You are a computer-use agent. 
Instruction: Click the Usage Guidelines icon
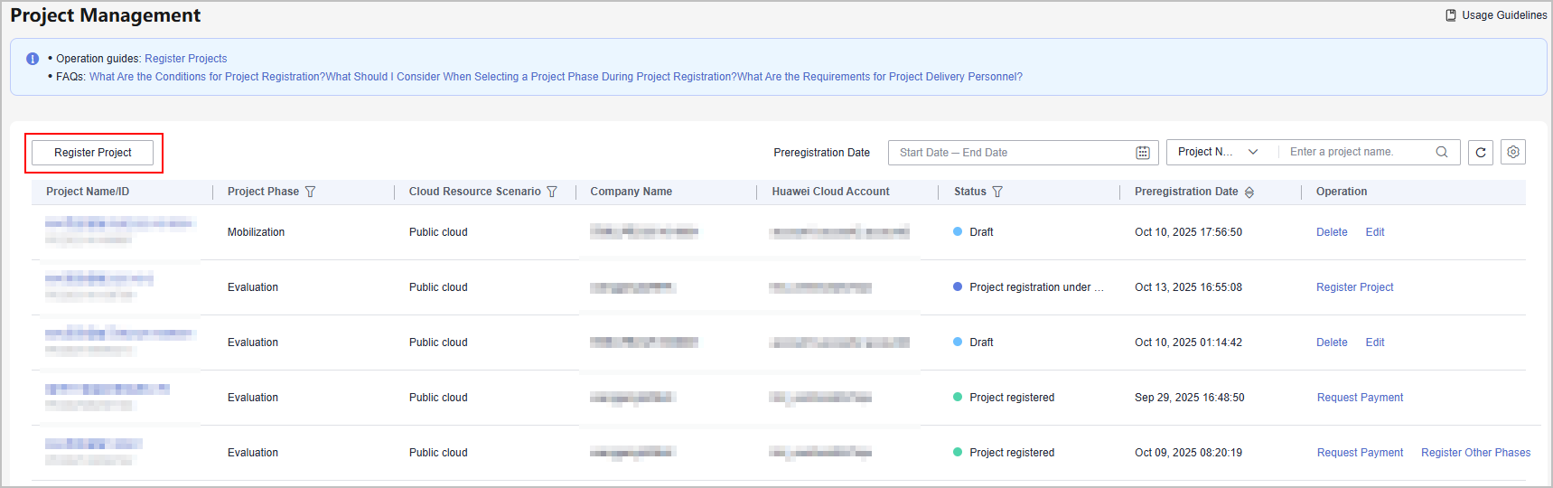click(x=1451, y=15)
